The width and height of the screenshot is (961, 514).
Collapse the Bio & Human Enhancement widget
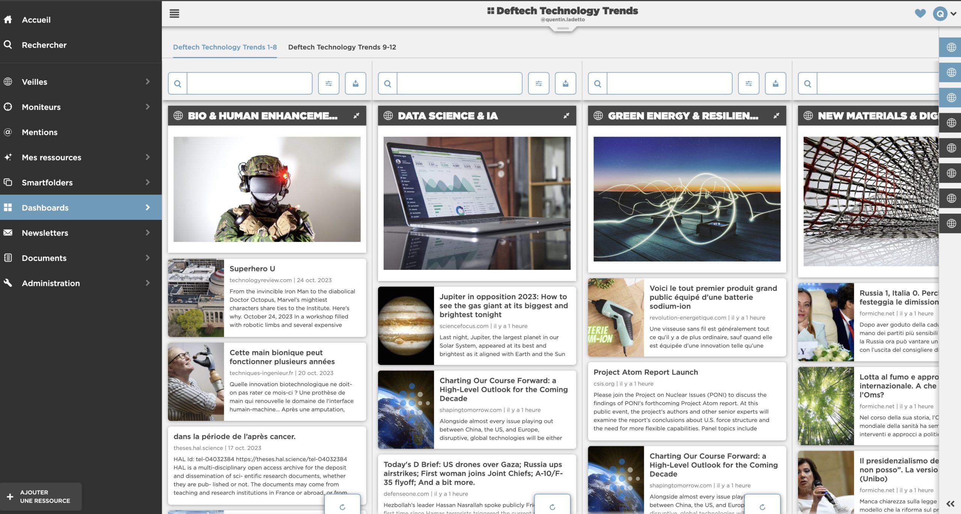click(x=356, y=116)
